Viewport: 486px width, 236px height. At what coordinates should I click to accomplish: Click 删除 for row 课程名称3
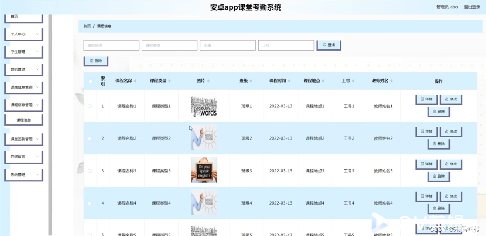point(439,177)
